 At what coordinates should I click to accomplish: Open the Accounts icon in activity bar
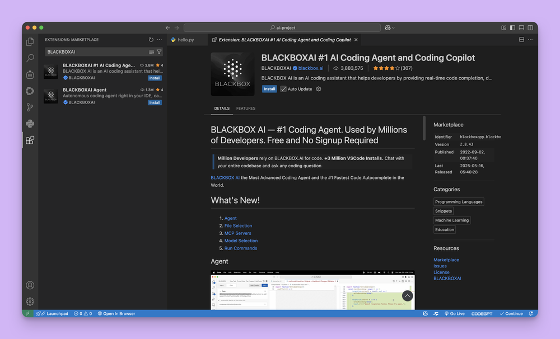tap(30, 285)
